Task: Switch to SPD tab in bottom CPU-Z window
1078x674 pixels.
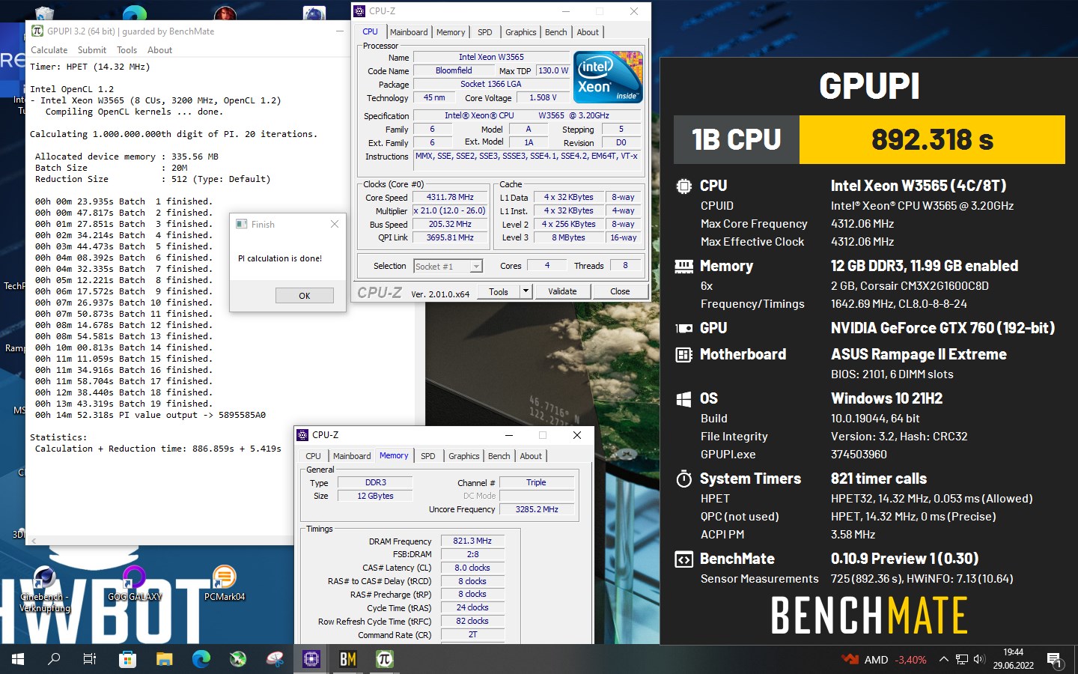Action: 428,456
